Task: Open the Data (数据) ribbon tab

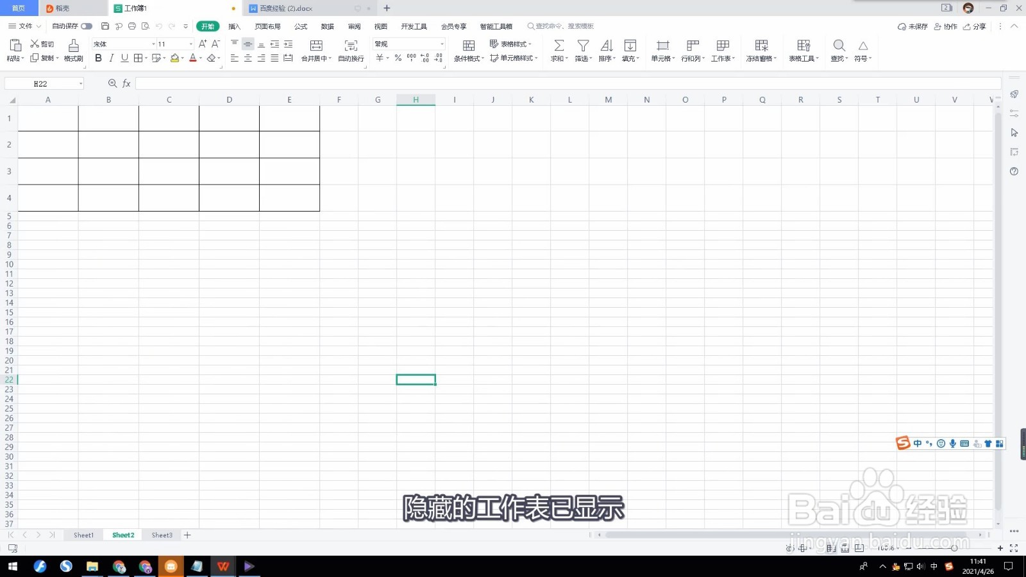Action: (x=328, y=26)
